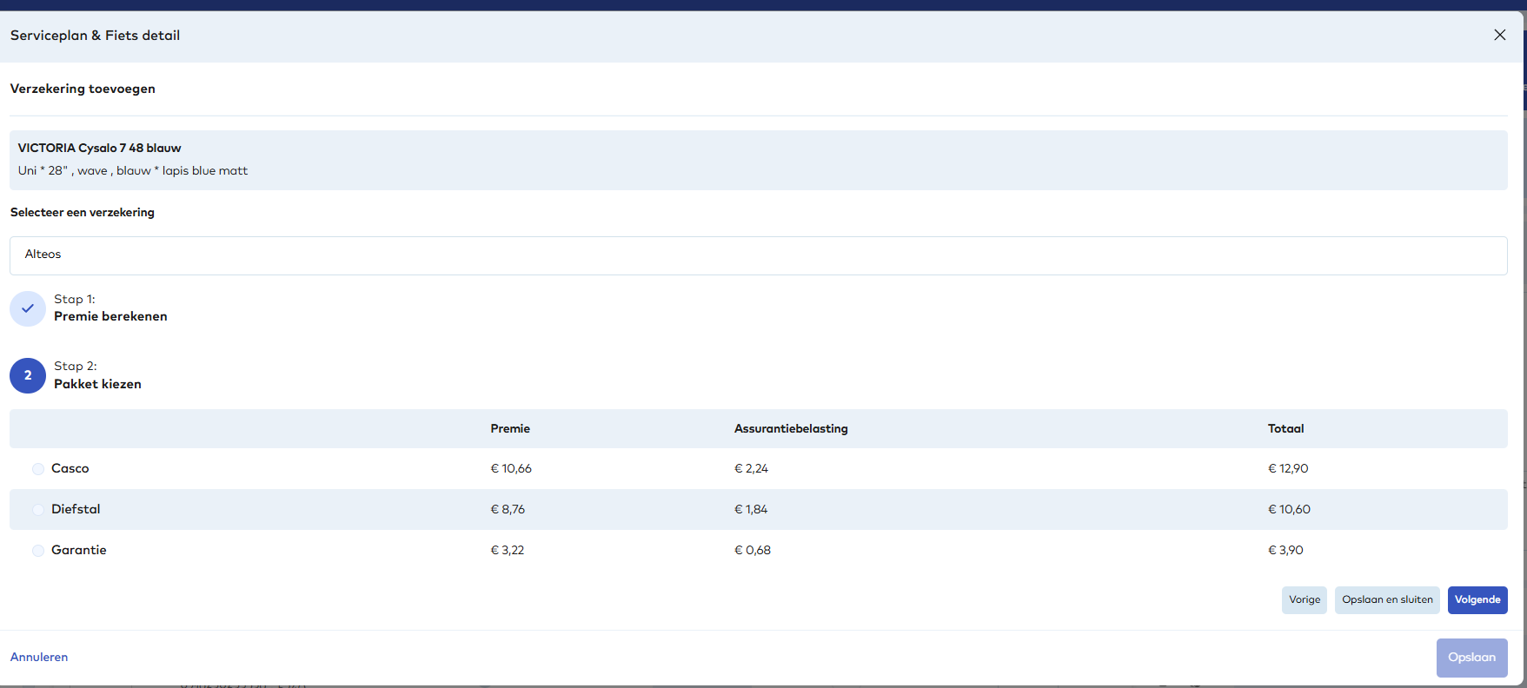Click the Premie column header
Viewport: 1527px width, 688px height.
[510, 429]
